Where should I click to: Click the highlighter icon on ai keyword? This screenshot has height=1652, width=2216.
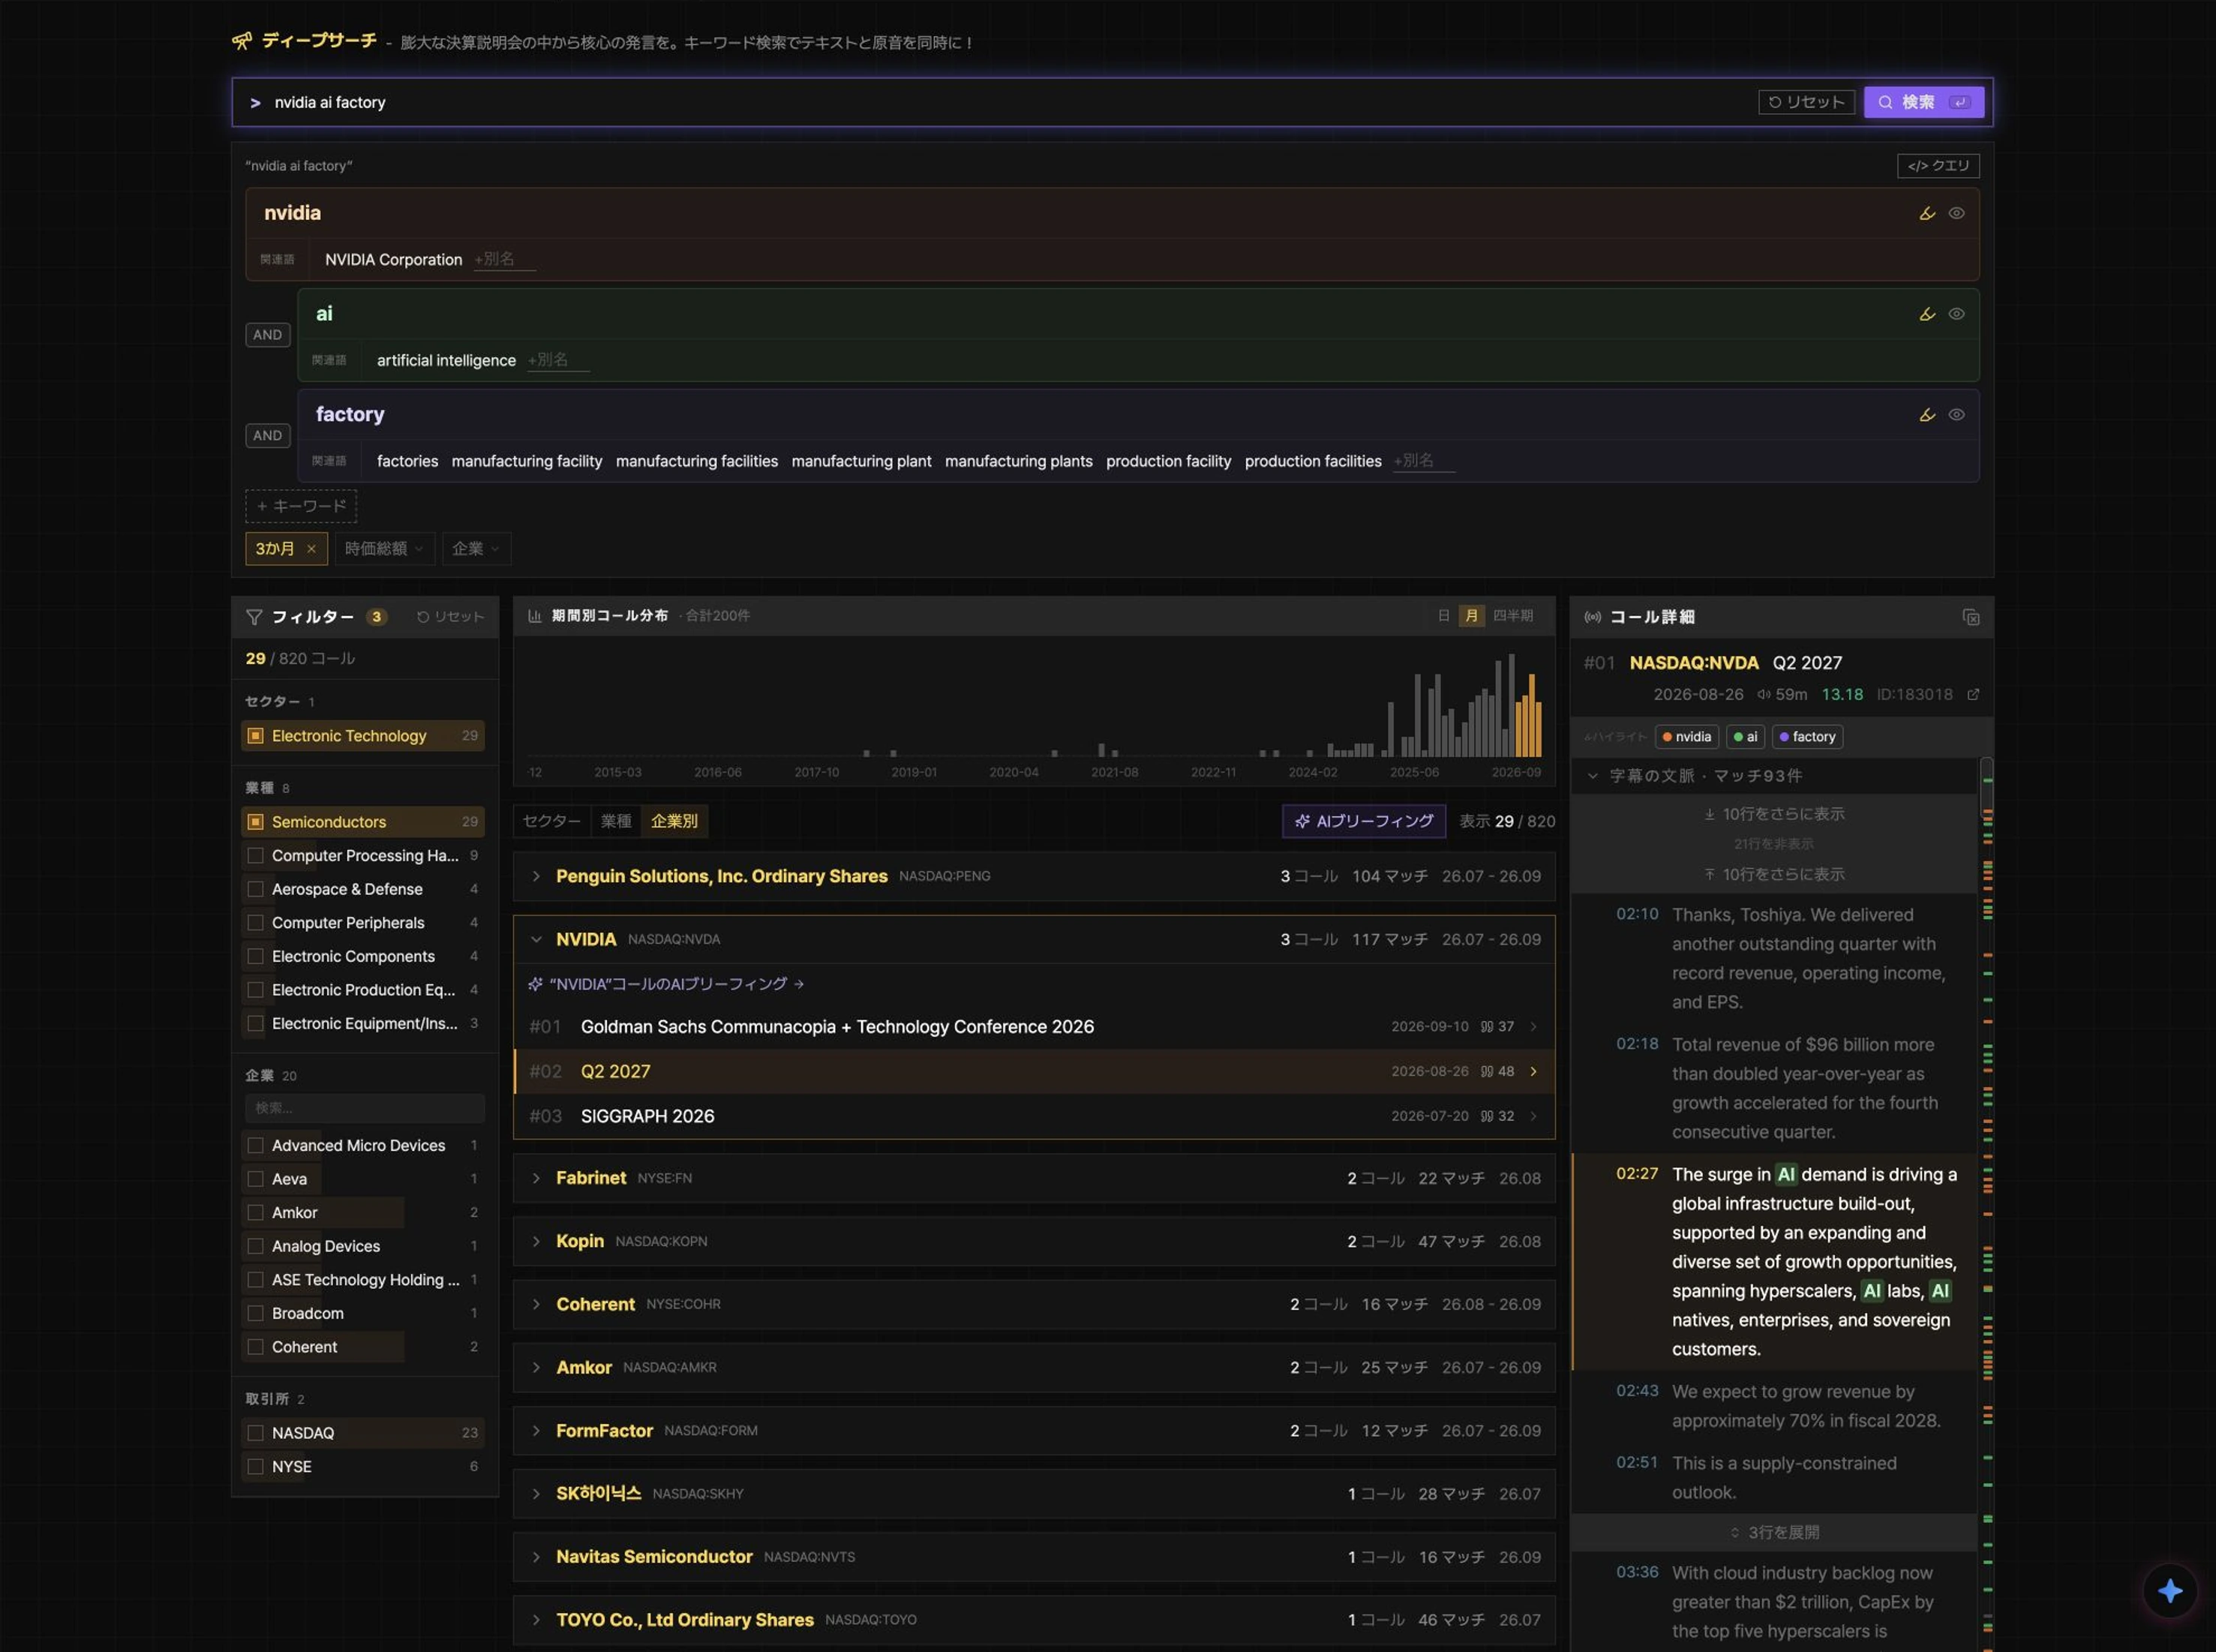1927,314
